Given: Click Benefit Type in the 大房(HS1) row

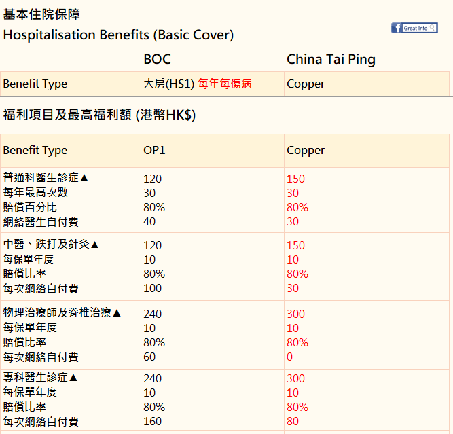Looking at the screenshot, I should [x=35, y=84].
